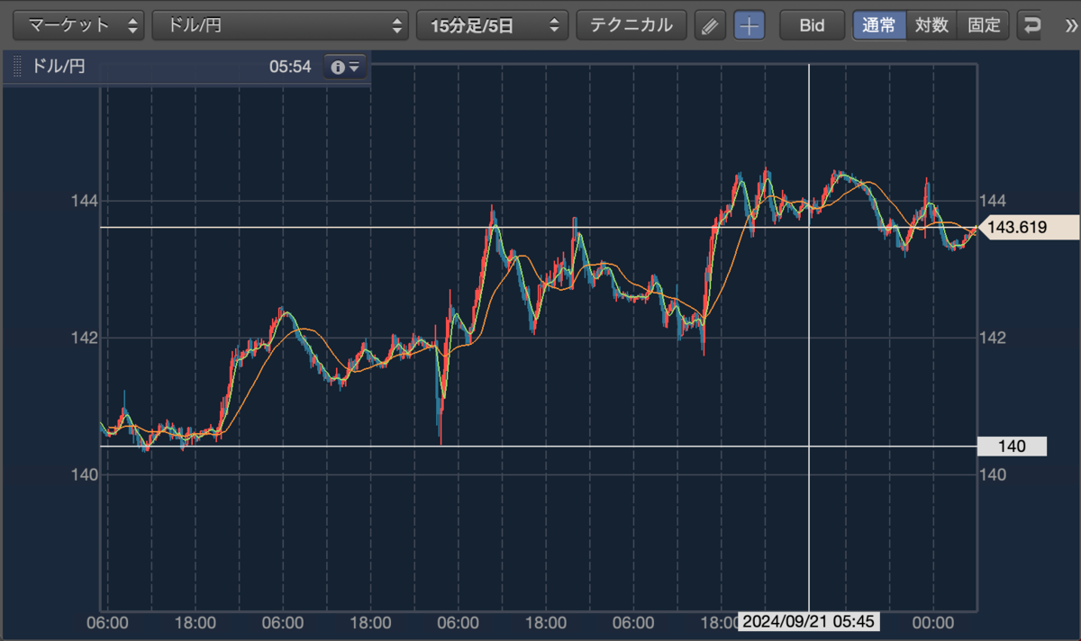Click the undo return arrow icon

tap(1032, 25)
